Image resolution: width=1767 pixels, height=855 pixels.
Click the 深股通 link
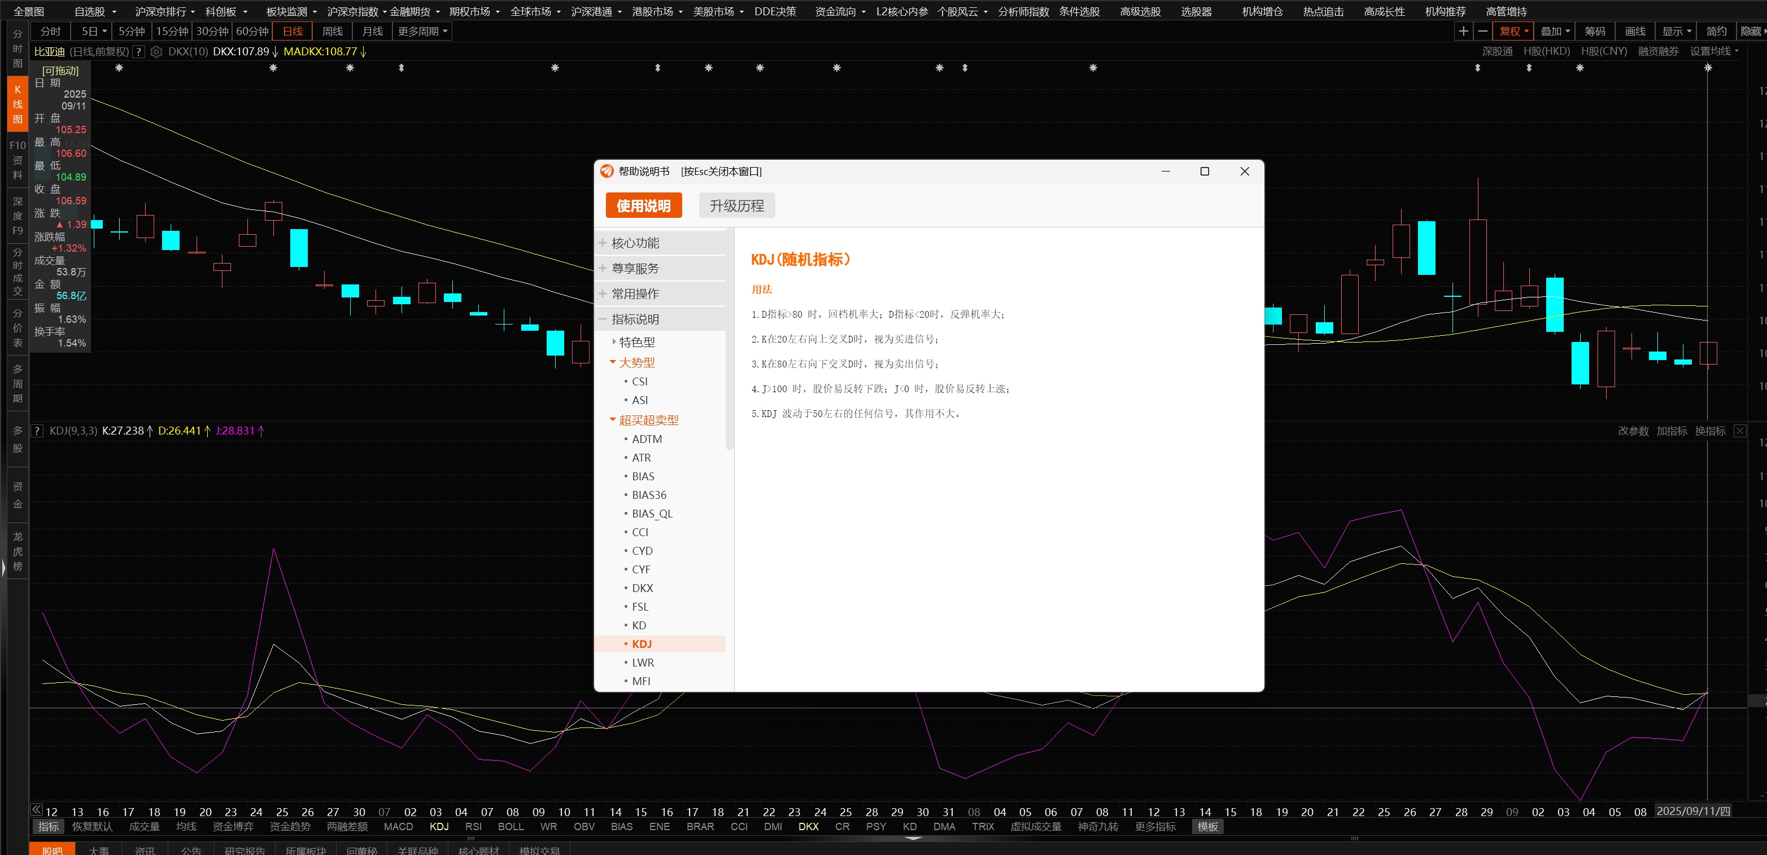[x=1497, y=51]
